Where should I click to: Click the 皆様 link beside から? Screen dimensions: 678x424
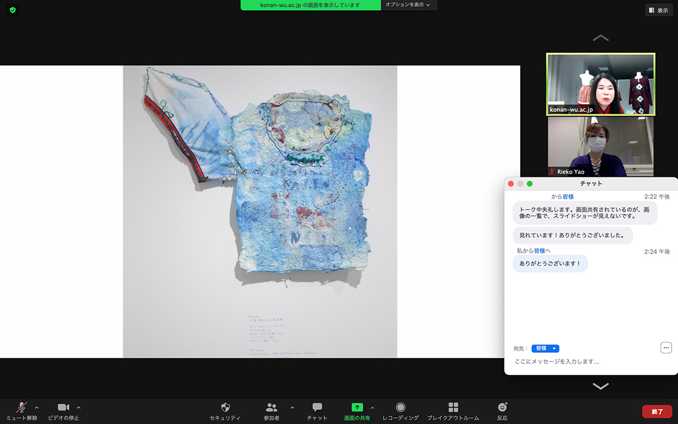pos(568,197)
